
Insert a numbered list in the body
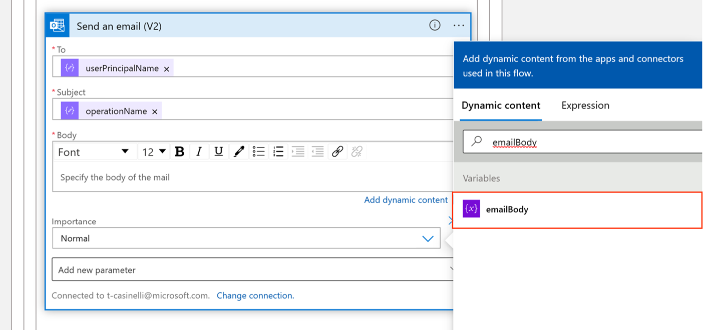(x=278, y=151)
